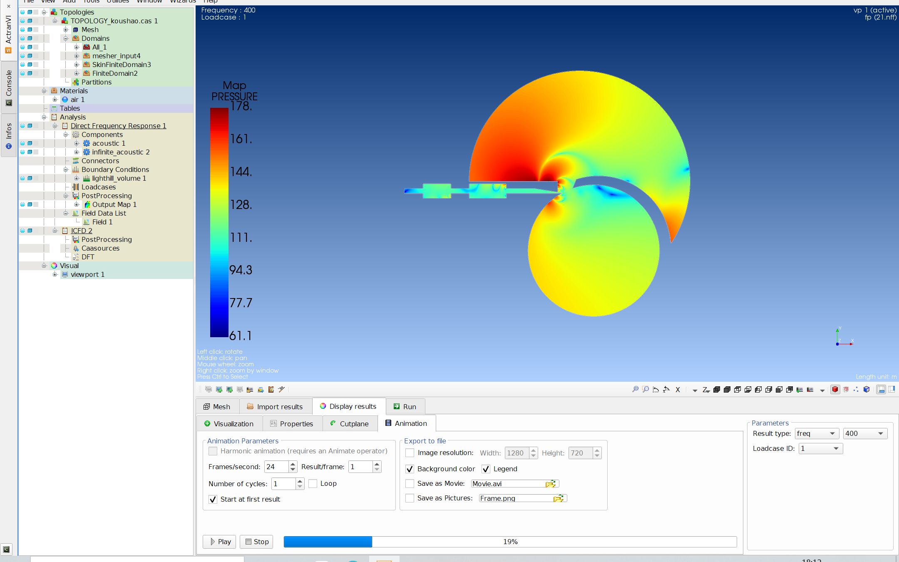Browse for Movie.avi save location
This screenshot has width=899, height=562.
[x=550, y=484]
